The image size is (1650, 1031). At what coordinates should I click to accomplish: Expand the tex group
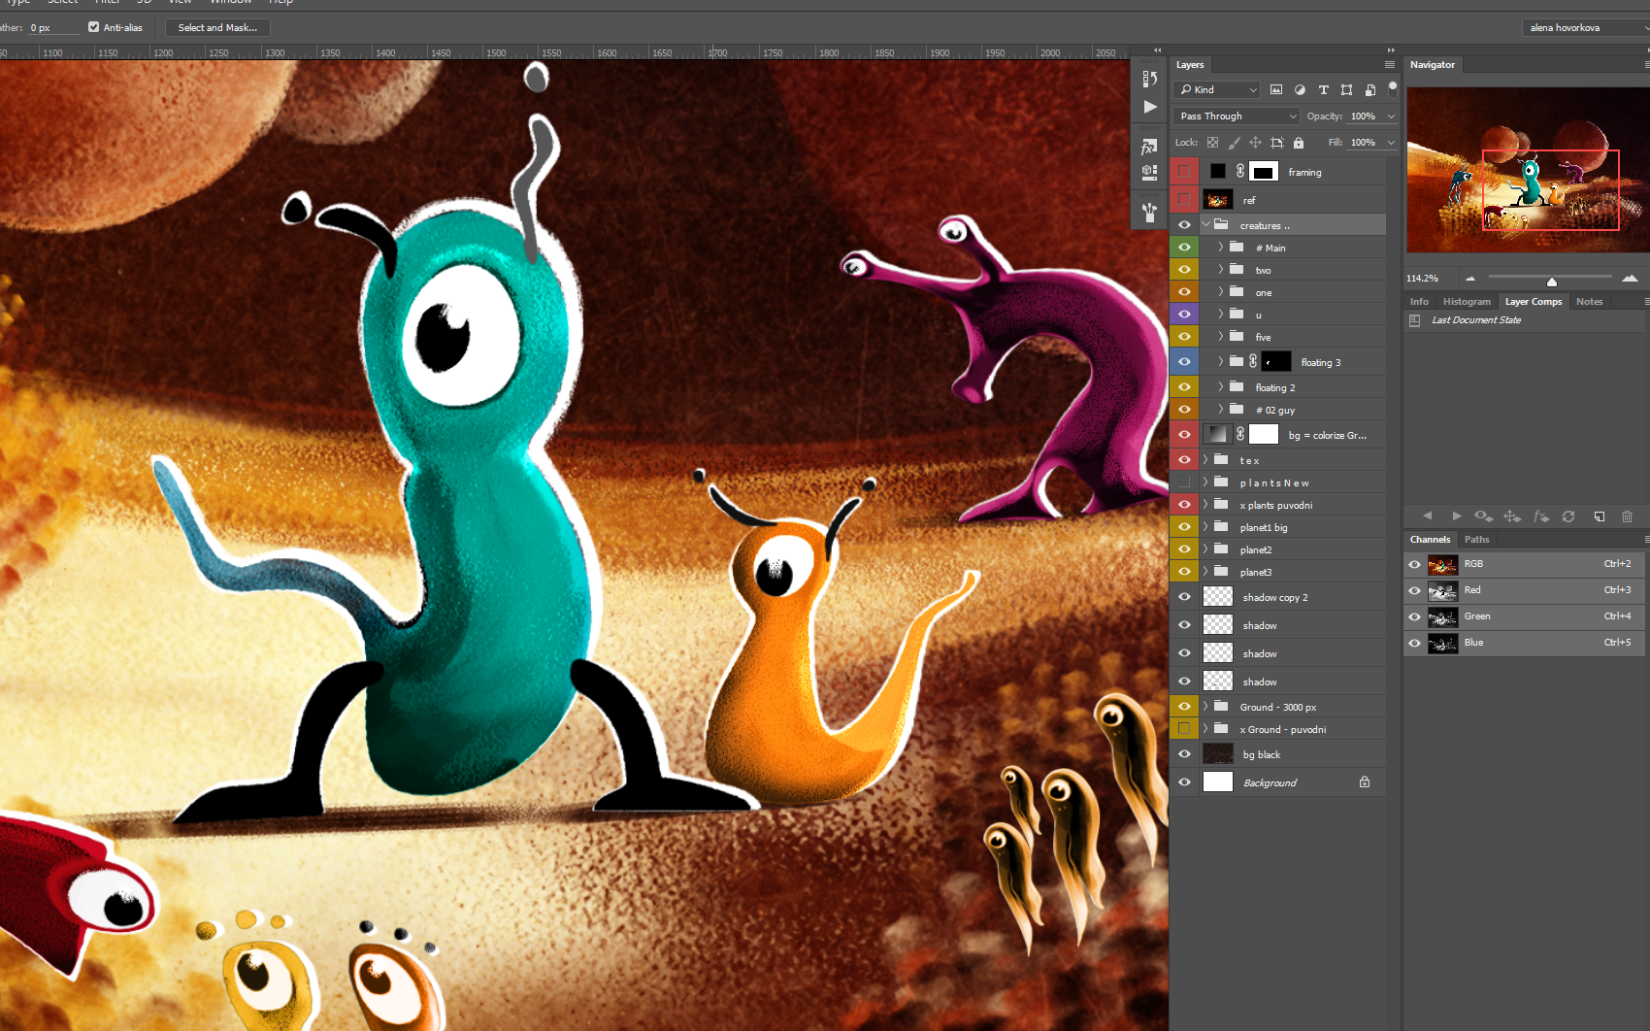[x=1206, y=459]
